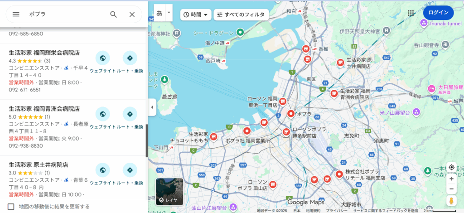Viewport: 464px width, 213px height.
Task: Click the あ input mode button
Action: (x=159, y=13)
